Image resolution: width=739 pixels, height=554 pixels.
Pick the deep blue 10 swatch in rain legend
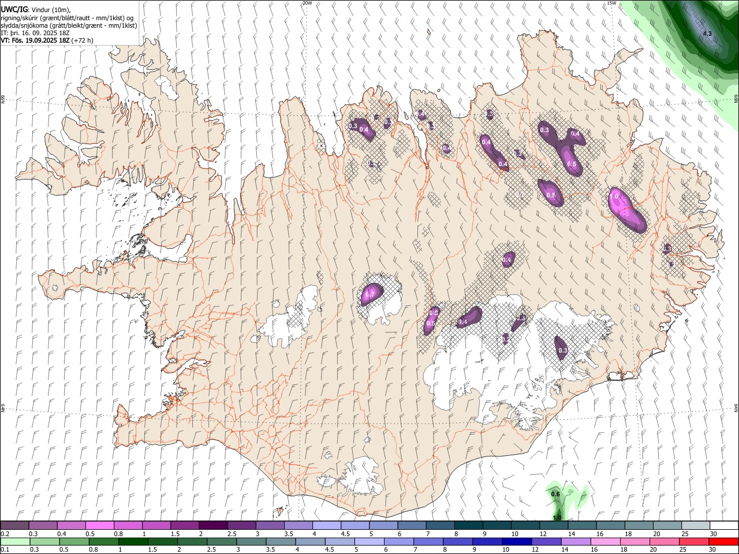click(x=516, y=541)
